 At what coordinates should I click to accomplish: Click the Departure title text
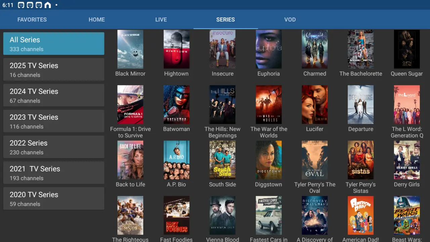click(361, 129)
